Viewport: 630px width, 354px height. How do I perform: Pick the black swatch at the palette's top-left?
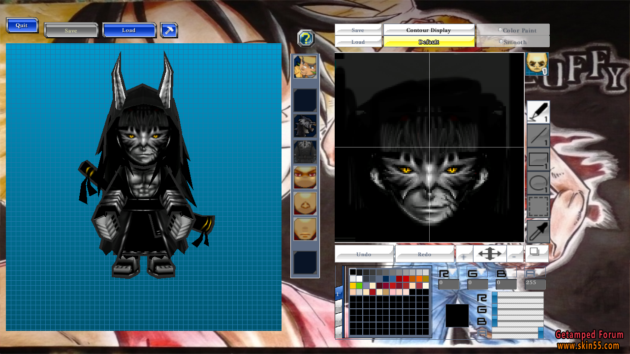[x=353, y=272]
